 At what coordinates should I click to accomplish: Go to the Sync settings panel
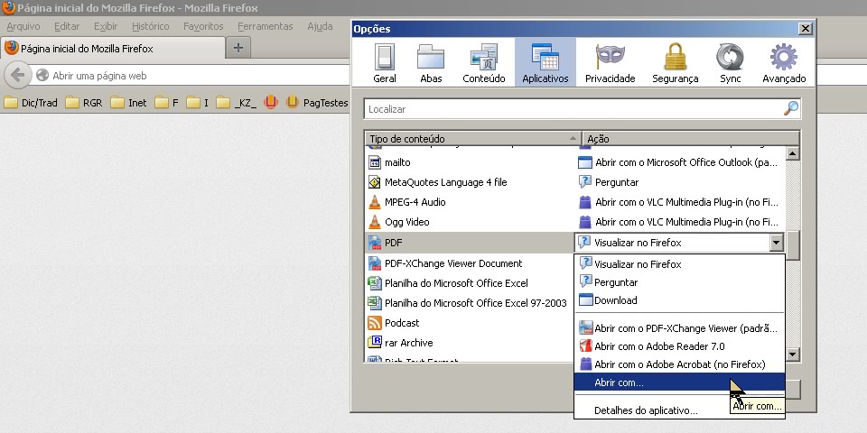[x=730, y=63]
